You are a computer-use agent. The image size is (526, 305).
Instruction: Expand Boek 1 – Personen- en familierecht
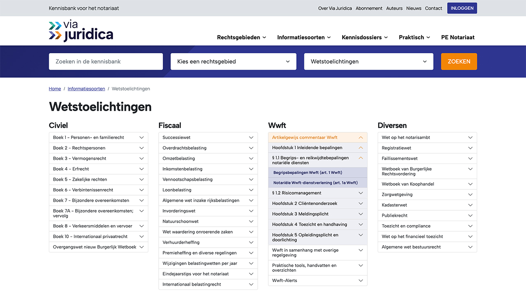[99, 137]
